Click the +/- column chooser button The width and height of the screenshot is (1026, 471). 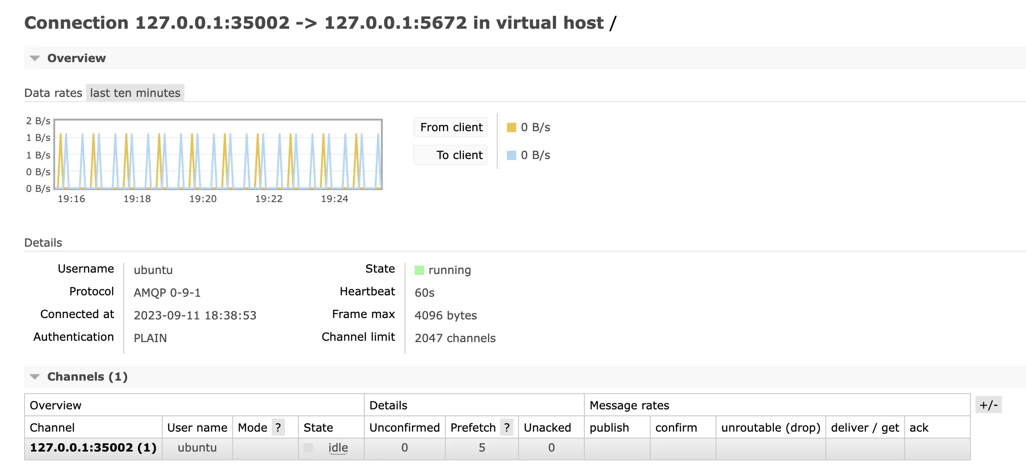tap(988, 405)
